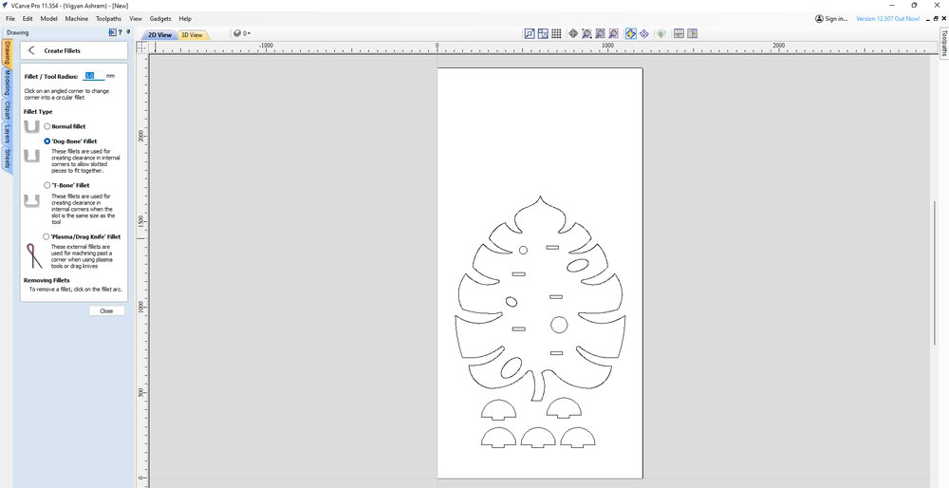Select the 'Dog-Bone' Fillet radio button
The height and width of the screenshot is (488, 949).
click(47, 141)
